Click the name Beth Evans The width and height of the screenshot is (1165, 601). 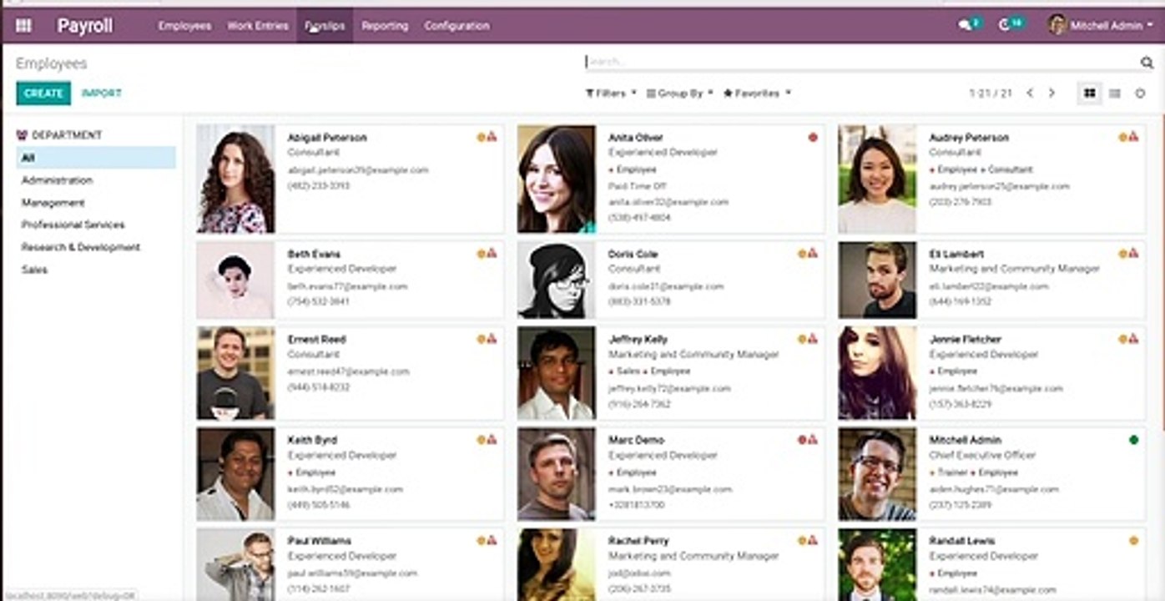314,254
